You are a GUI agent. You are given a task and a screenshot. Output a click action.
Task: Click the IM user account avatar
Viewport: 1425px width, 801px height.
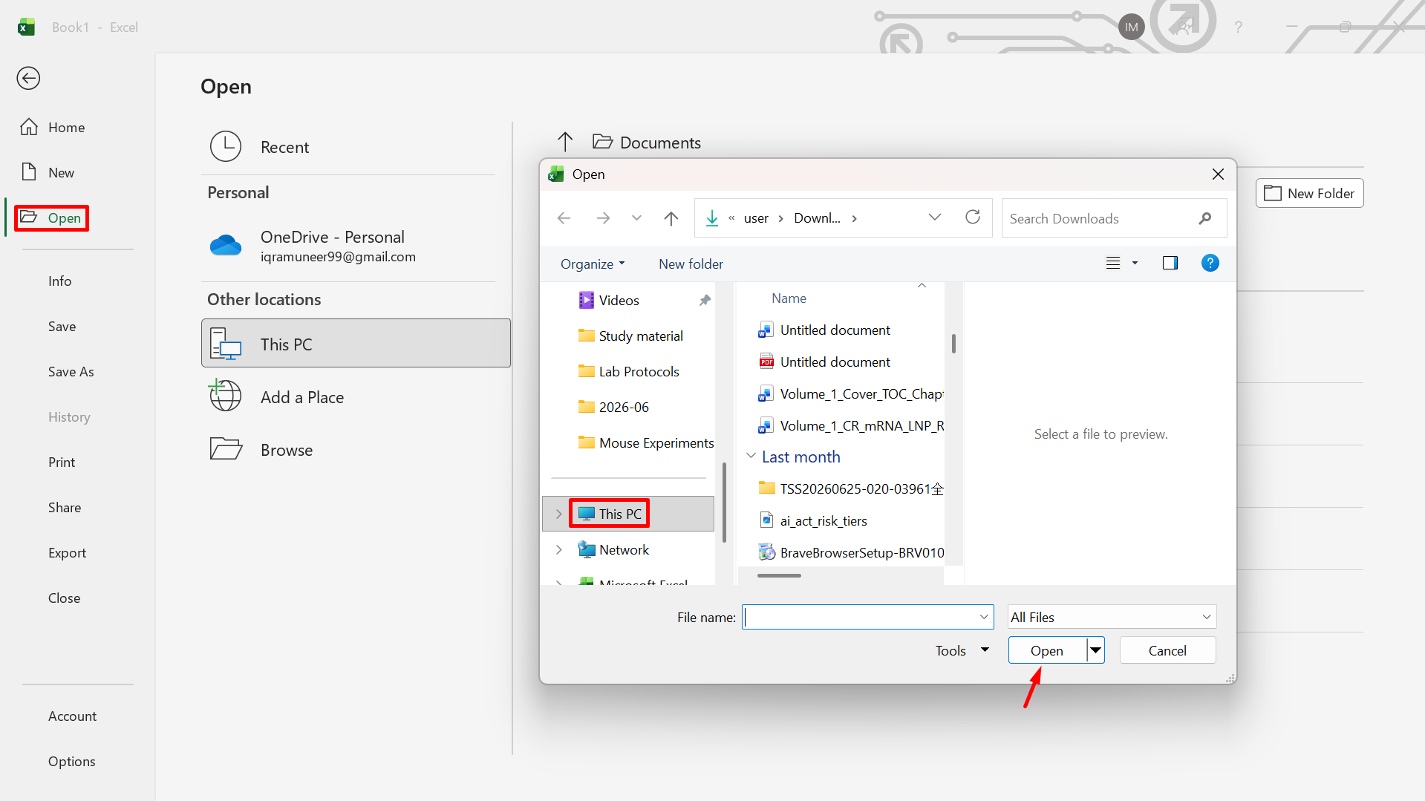1131,27
